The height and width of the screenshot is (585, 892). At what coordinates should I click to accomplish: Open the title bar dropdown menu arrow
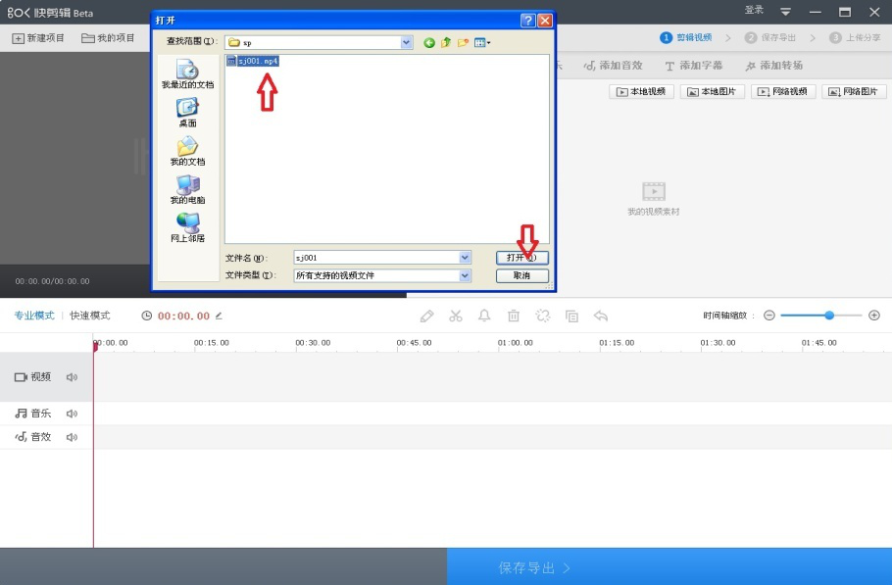pyautogui.click(x=785, y=12)
